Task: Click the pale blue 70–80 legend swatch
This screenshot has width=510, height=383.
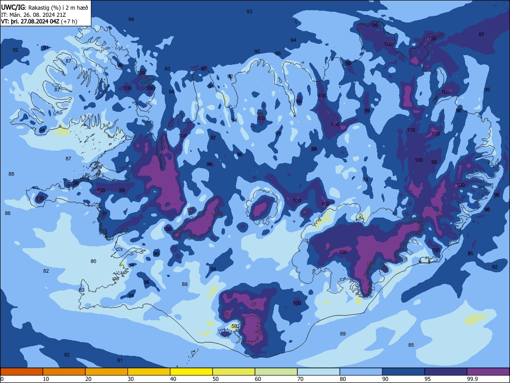Action: pos(318,372)
